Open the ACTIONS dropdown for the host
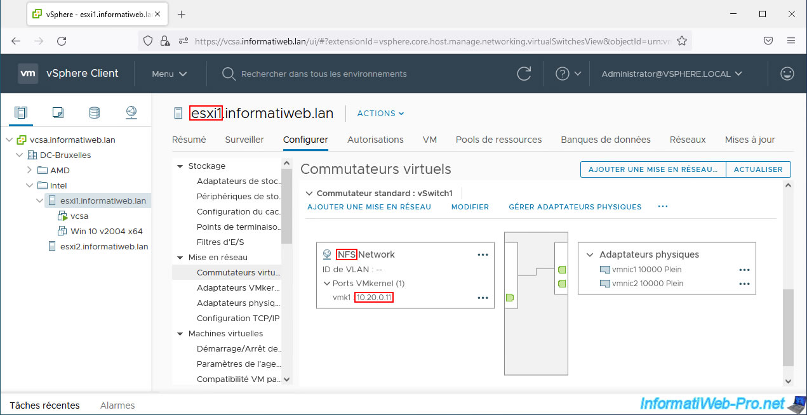Image resolution: width=807 pixels, height=415 pixels. (x=380, y=114)
